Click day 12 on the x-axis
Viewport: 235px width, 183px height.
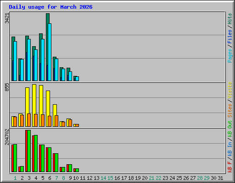[x=90, y=178]
